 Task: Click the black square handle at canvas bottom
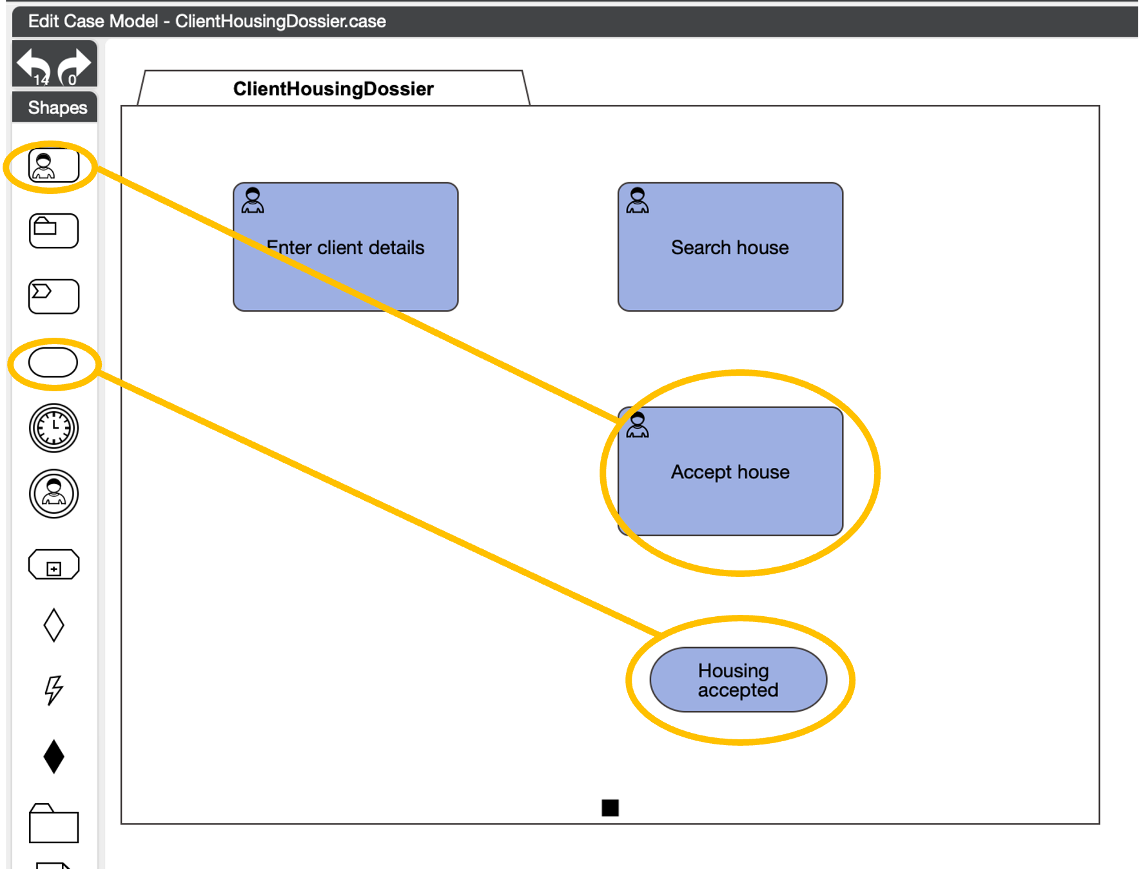coord(610,808)
